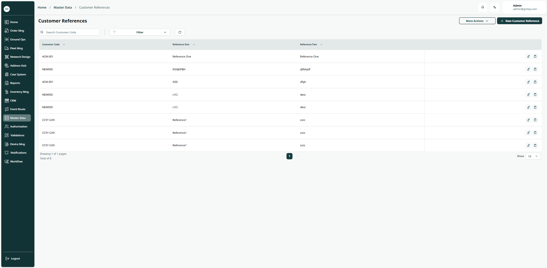Open the Filter dropdown
547x268 pixels.
140,32
